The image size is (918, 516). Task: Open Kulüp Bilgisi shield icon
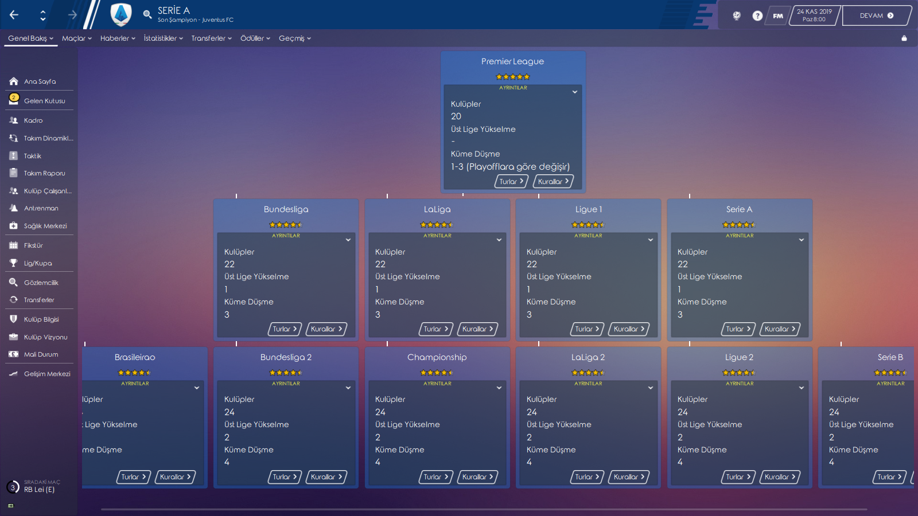(14, 319)
